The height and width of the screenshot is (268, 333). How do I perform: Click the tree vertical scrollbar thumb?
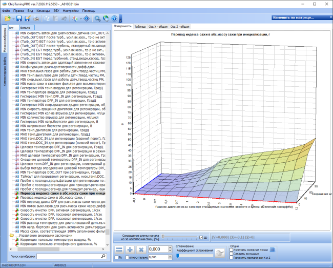(108, 232)
